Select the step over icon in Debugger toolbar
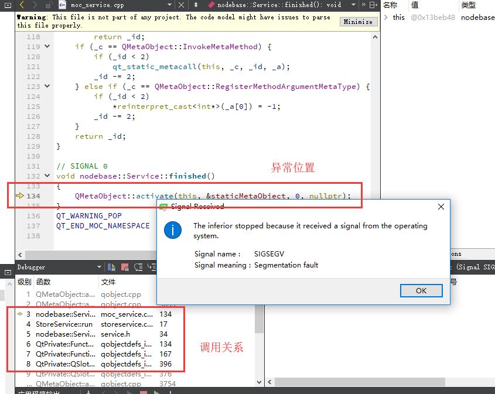 [139, 268]
